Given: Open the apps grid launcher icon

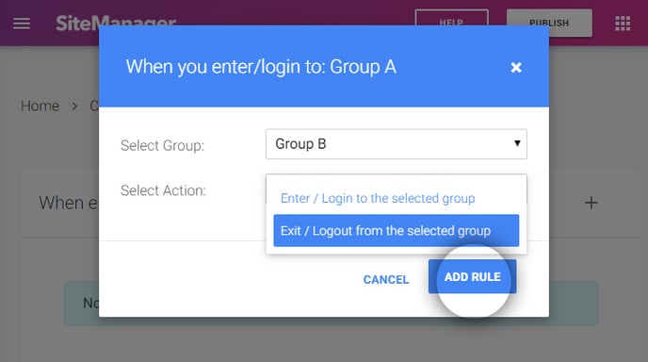Looking at the screenshot, I should point(623,24).
